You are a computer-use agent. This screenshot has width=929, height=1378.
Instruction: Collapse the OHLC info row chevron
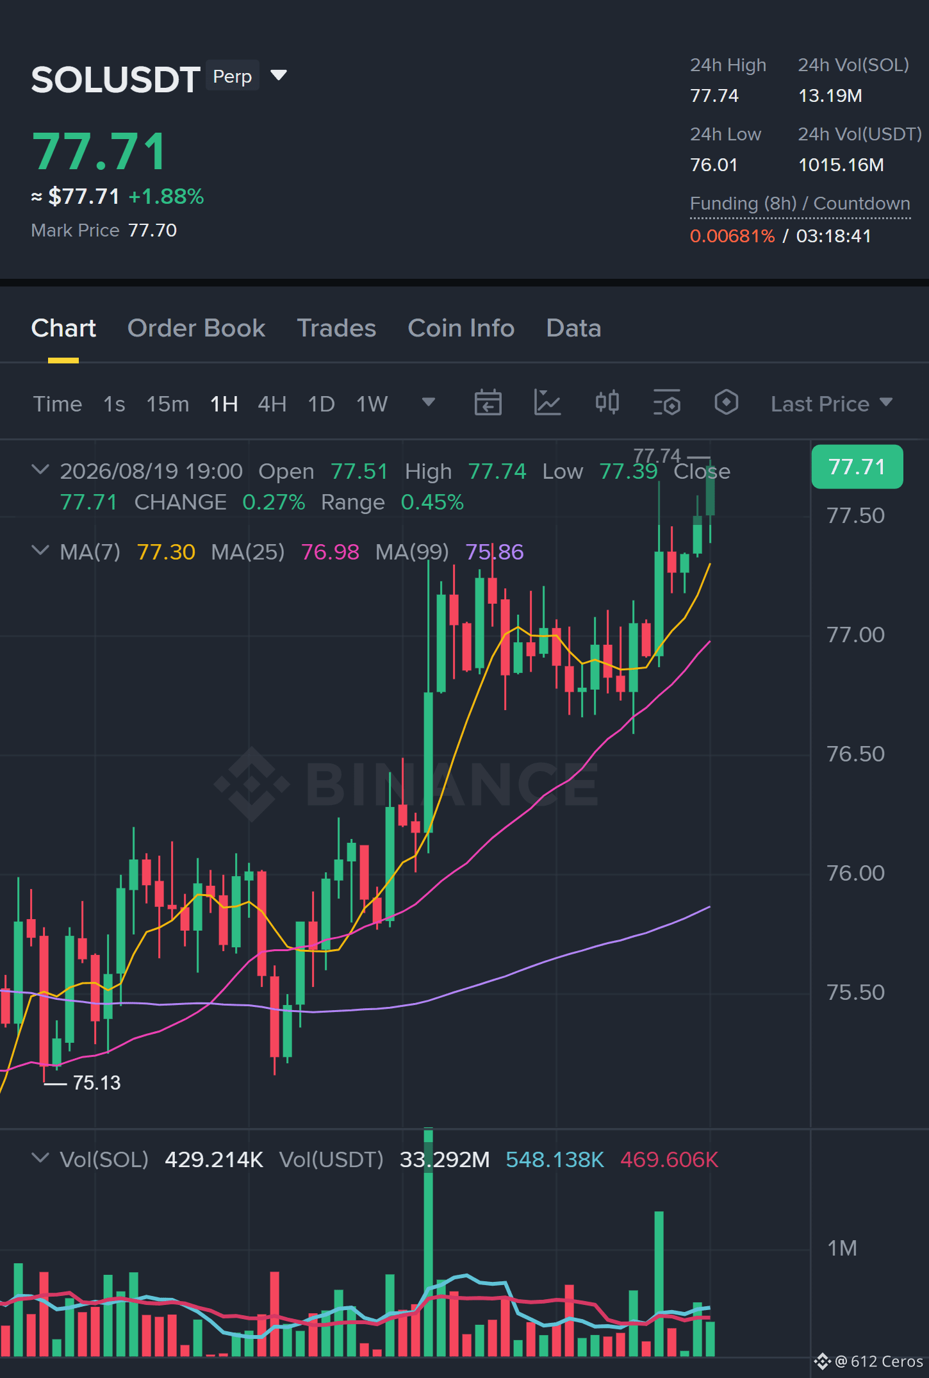(40, 470)
